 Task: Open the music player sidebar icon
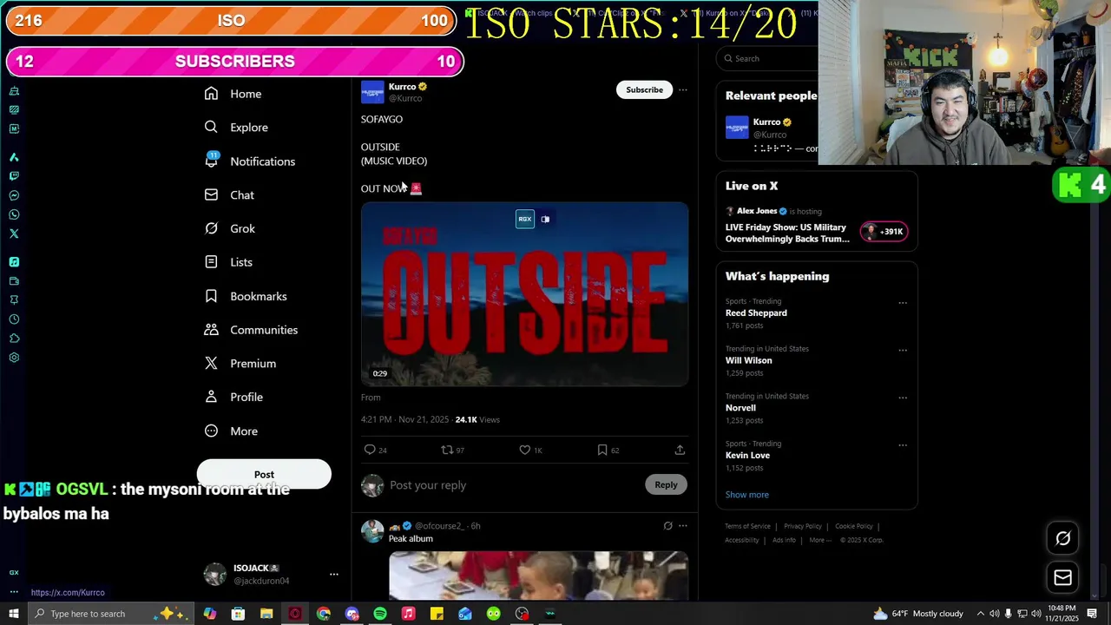14,261
